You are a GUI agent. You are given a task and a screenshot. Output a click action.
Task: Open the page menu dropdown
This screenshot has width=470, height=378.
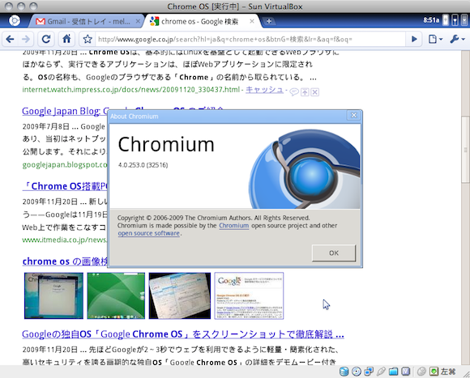[435, 39]
